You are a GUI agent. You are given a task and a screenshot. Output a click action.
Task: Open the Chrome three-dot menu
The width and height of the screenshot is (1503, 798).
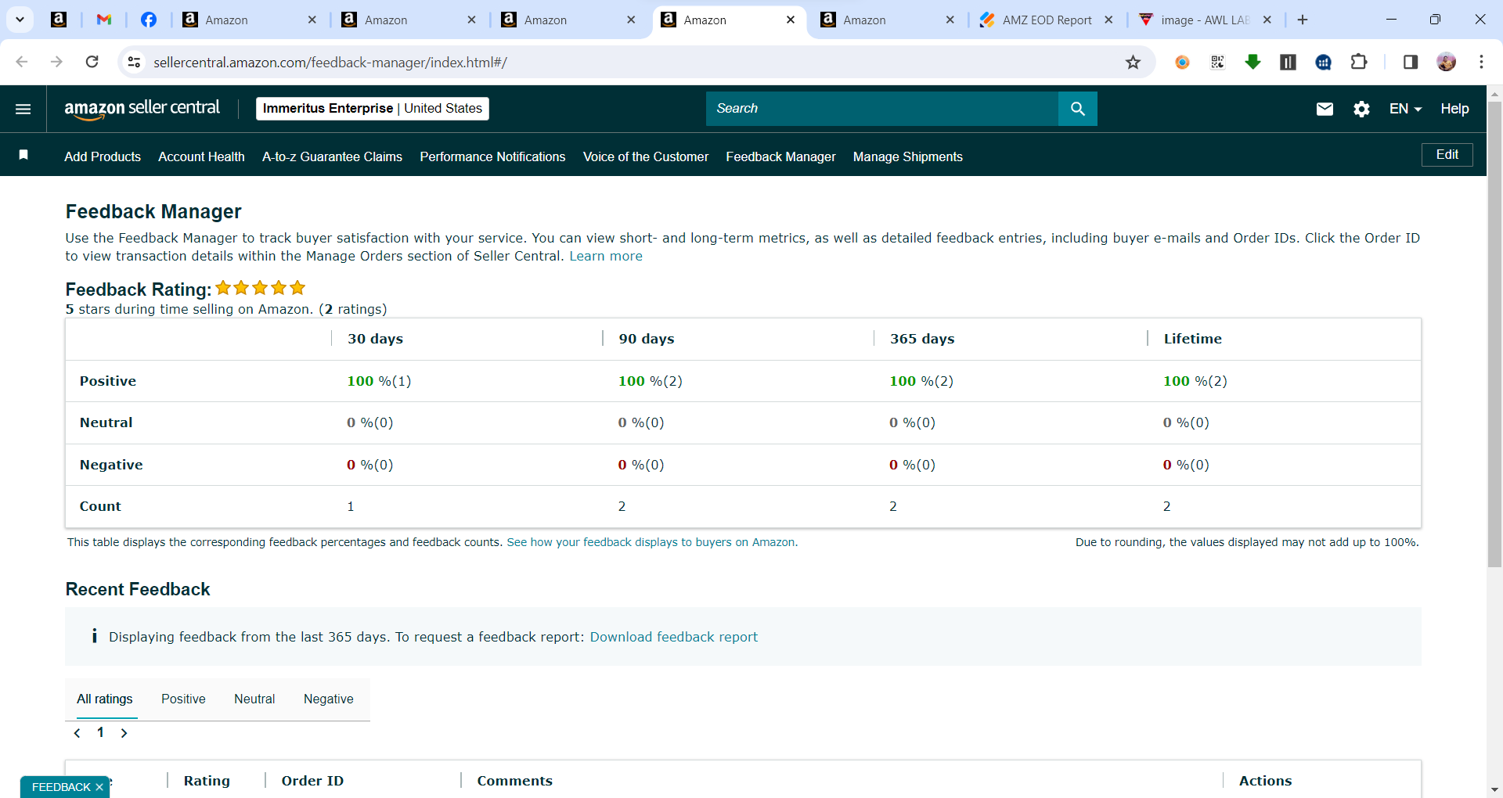[1481, 62]
